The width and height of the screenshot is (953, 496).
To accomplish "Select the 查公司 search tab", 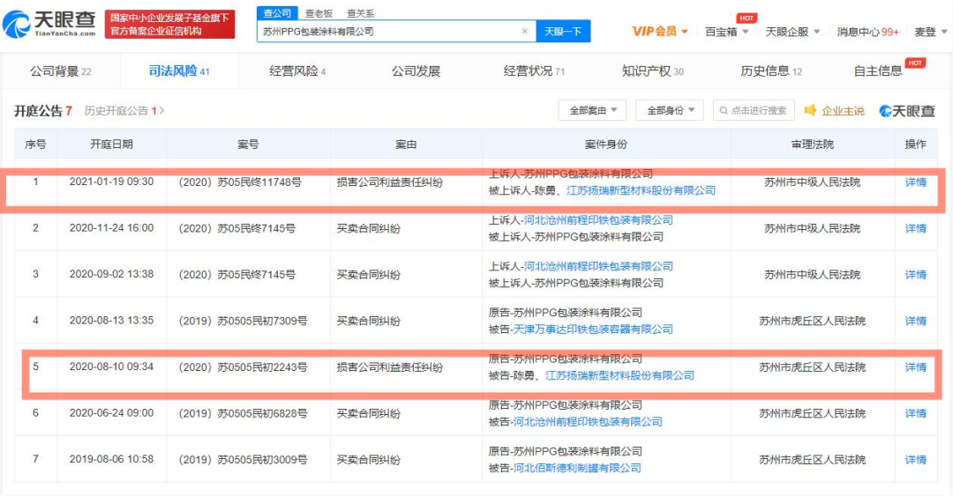I will pyautogui.click(x=277, y=12).
